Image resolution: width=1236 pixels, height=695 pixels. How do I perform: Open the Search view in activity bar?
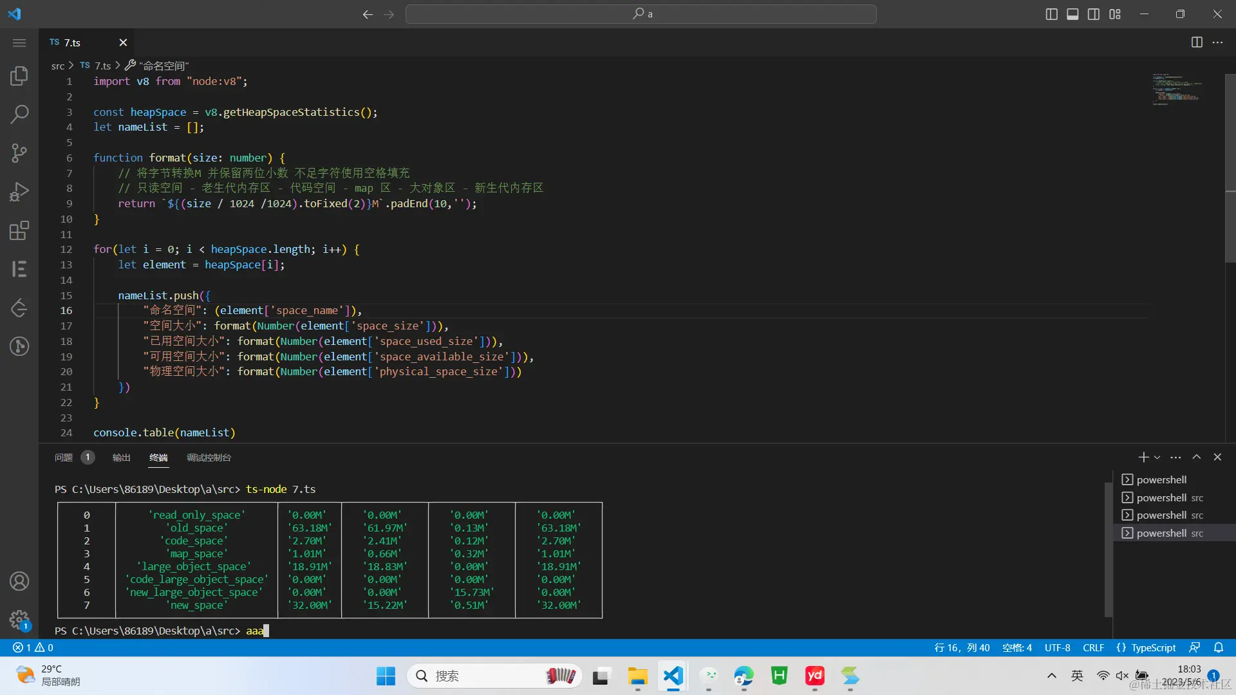click(19, 115)
